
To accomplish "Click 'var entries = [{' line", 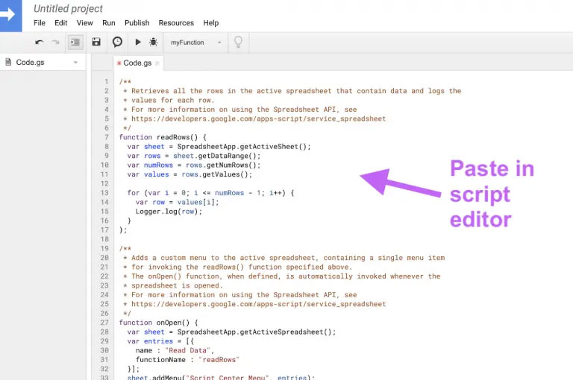I will (x=161, y=341).
